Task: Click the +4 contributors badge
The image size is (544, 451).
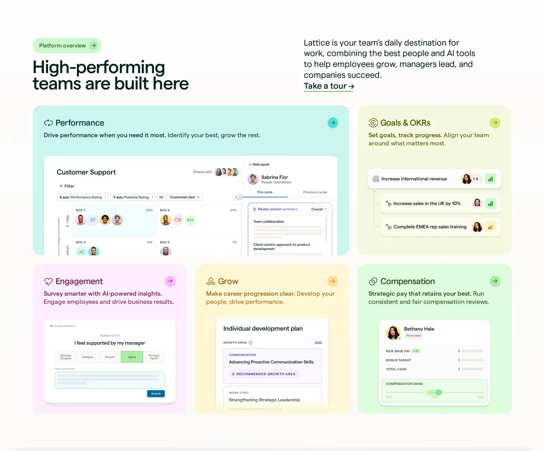Action: click(476, 179)
